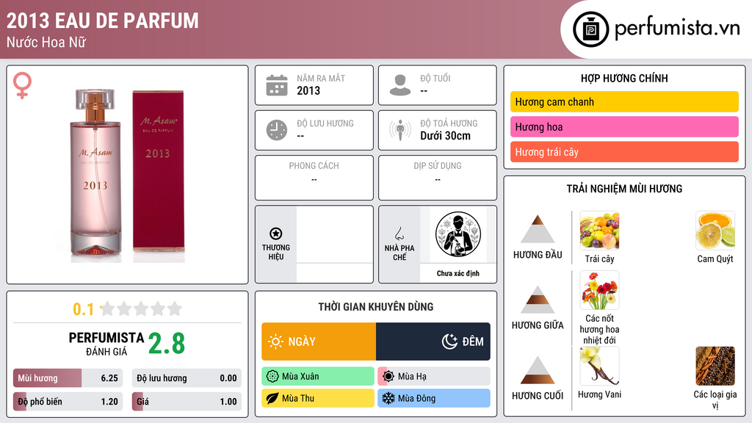752x423 pixels.
Task: Select the yellow Hương cam chanh accord bar
Action: (x=624, y=101)
